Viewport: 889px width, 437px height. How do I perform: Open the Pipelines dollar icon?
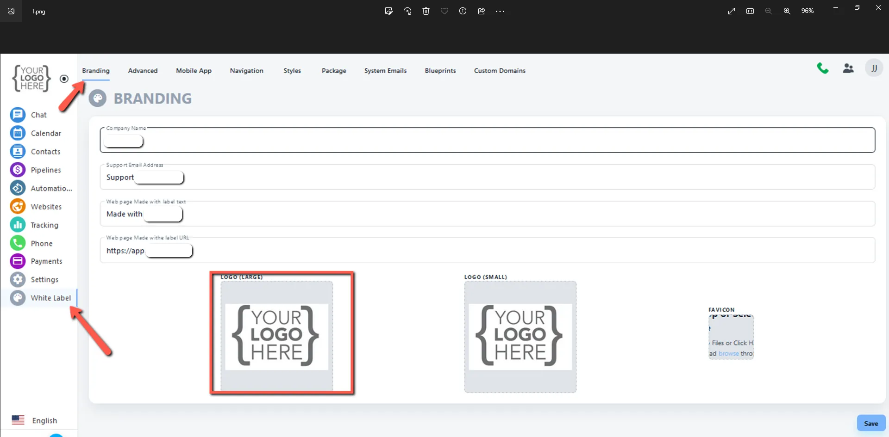[x=18, y=170]
